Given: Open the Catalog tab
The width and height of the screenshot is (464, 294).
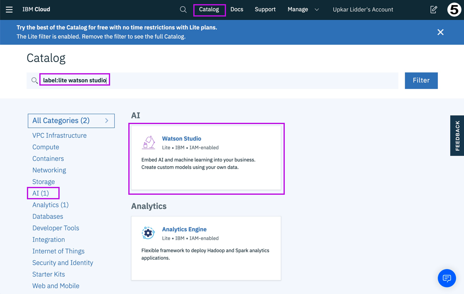Looking at the screenshot, I should coord(209,10).
